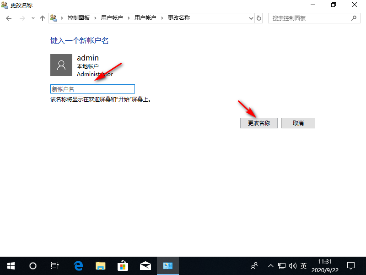Open the Start menu

click(11, 266)
